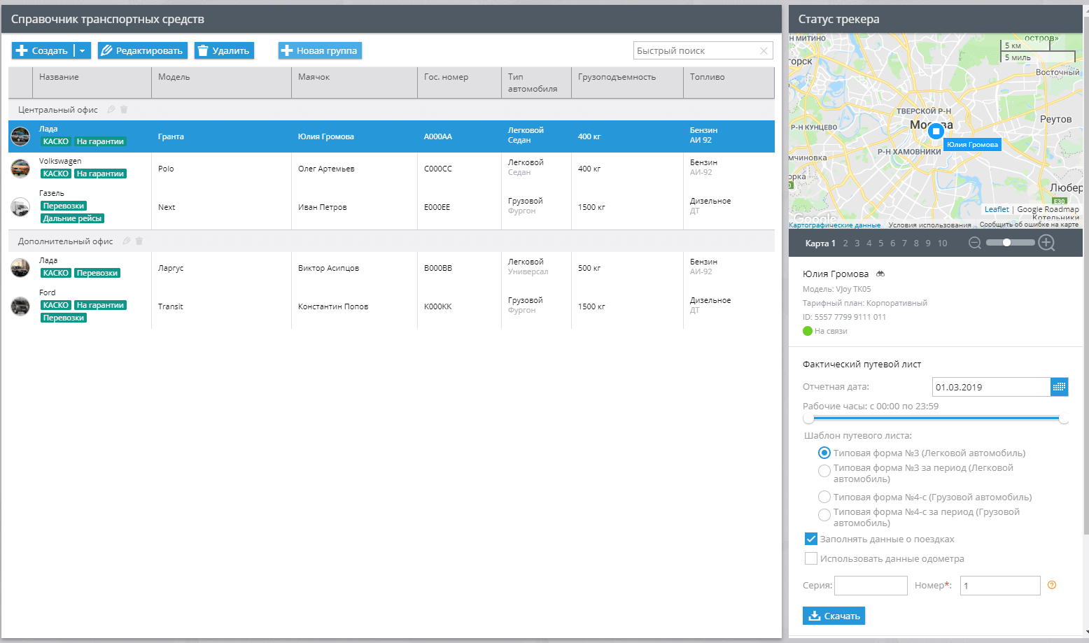Click the Маячок column header
The image size is (1089, 643).
pos(354,83)
